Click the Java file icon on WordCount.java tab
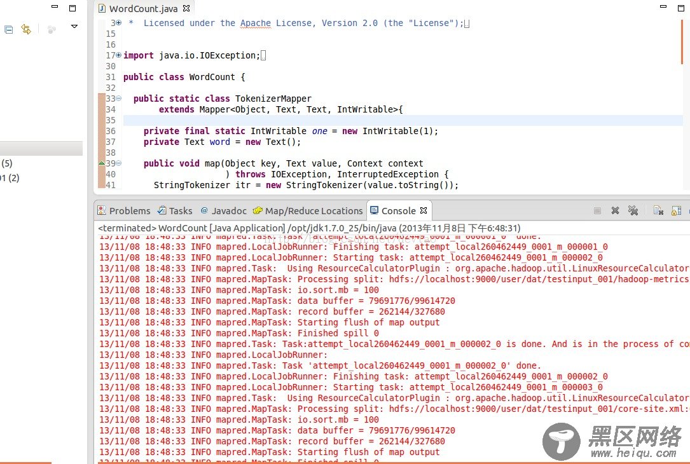The image size is (690, 464). [102, 8]
